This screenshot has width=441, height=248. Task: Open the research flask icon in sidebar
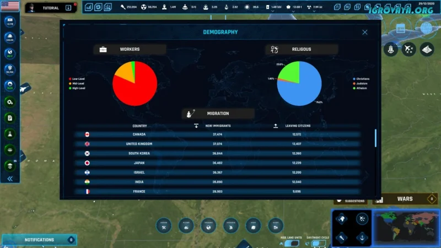click(x=10, y=134)
